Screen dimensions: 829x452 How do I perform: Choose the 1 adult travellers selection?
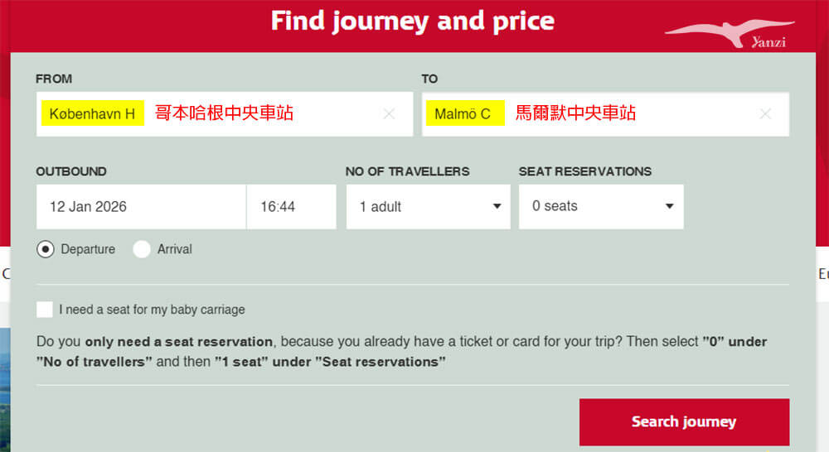click(429, 206)
